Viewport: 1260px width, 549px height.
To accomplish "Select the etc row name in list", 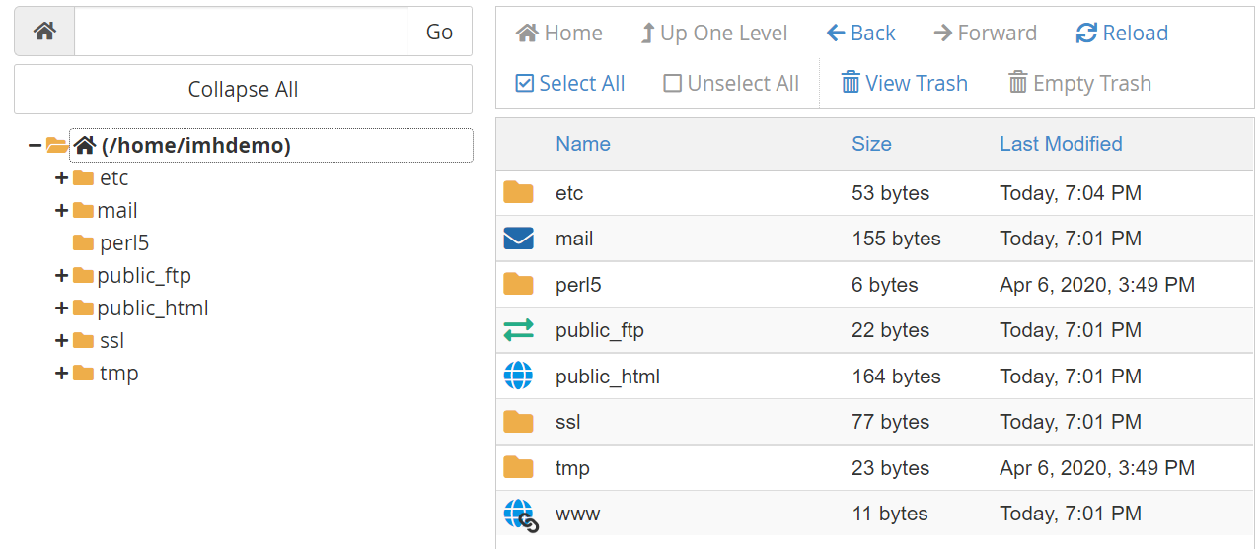I will pyautogui.click(x=569, y=193).
